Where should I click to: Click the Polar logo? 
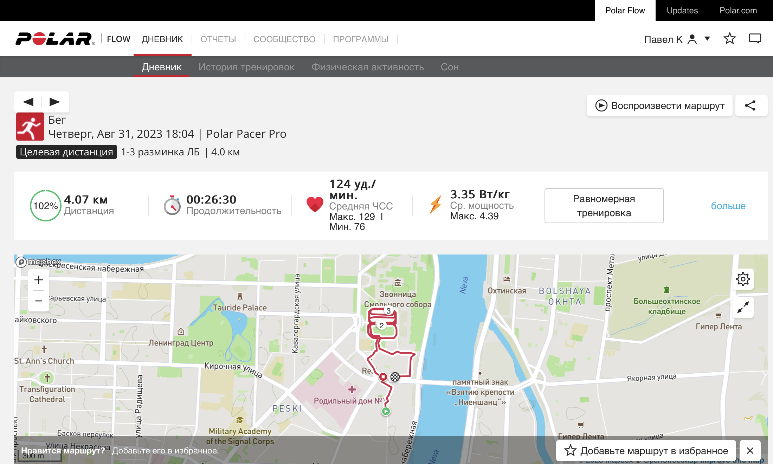tap(55, 39)
